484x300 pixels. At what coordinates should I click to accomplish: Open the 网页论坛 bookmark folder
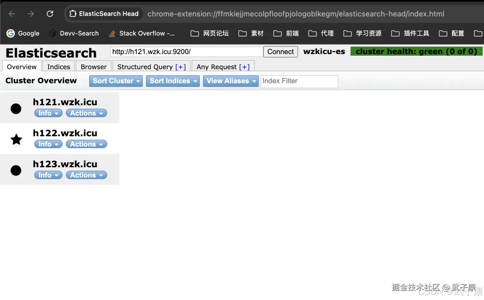pos(210,33)
